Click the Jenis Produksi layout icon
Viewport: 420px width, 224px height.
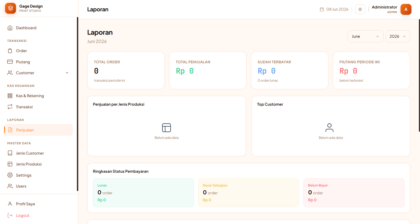tap(10, 164)
